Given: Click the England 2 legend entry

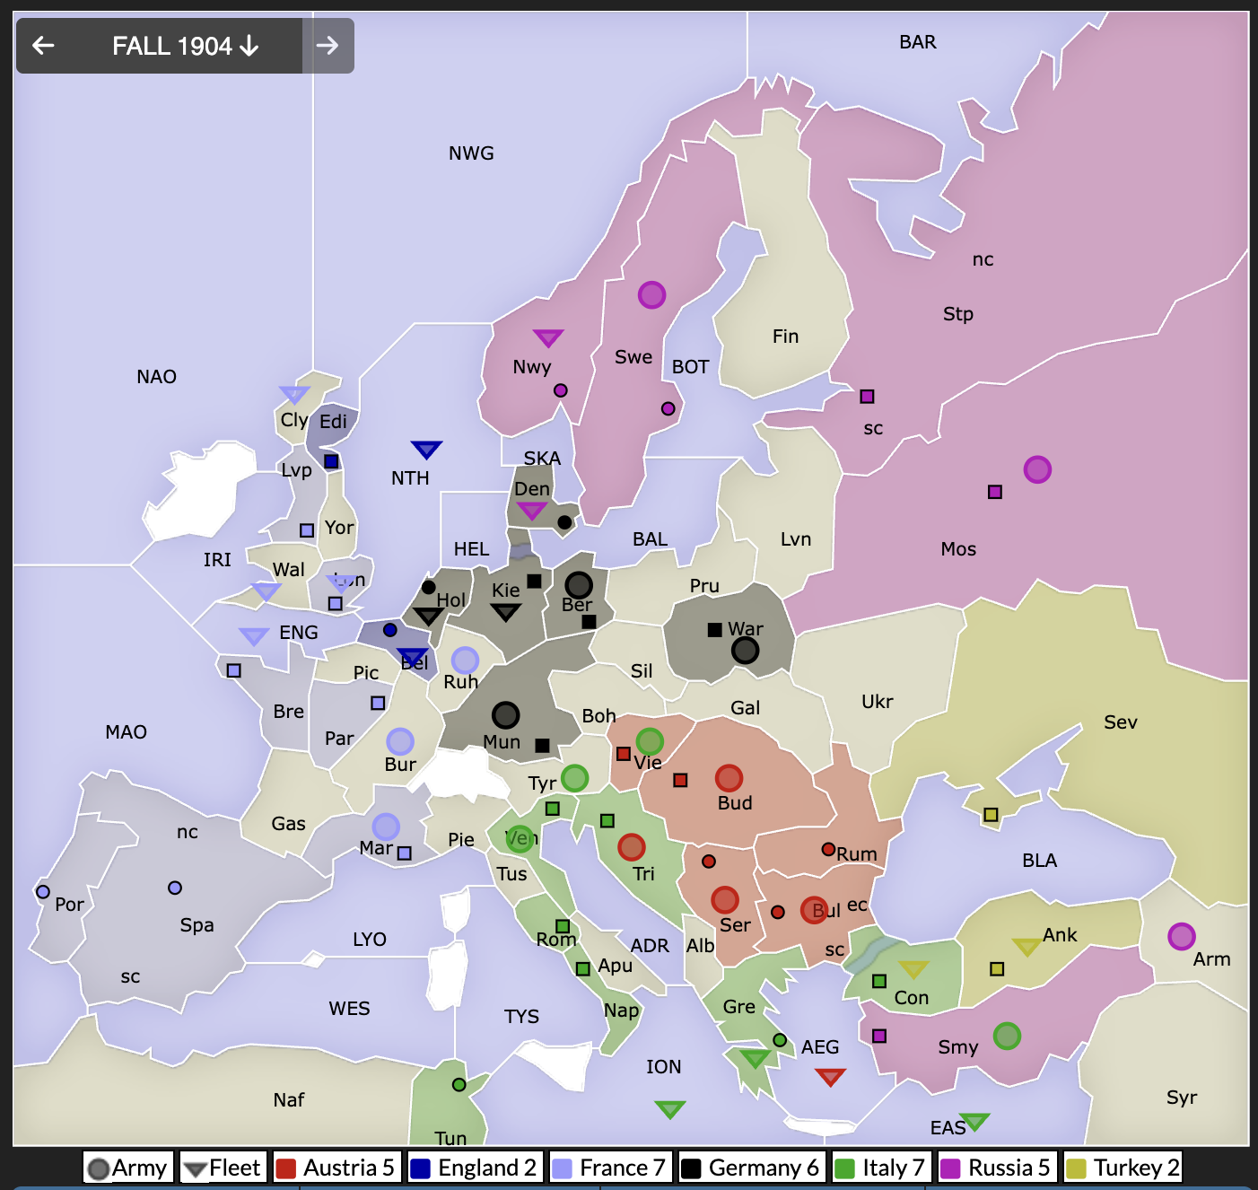Looking at the screenshot, I should [475, 1168].
